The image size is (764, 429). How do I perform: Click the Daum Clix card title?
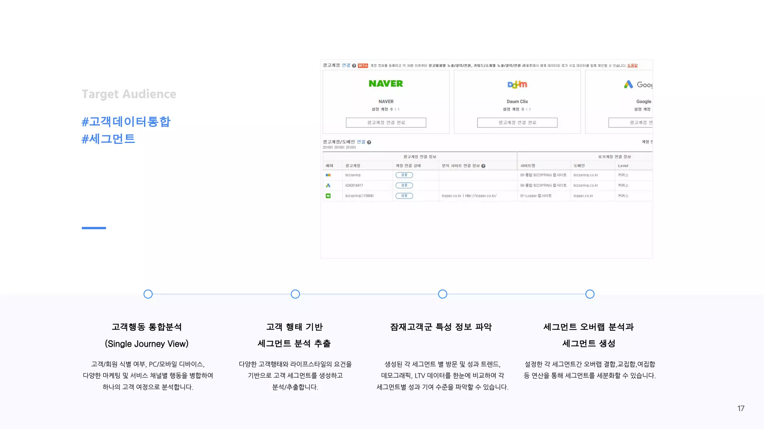517,101
